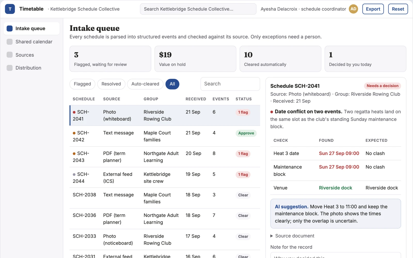Click the 1 flag badge for SCH-2043
413x258 pixels.
[x=243, y=154]
